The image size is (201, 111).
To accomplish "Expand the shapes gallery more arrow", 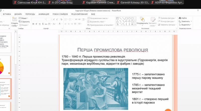I will [135, 24].
